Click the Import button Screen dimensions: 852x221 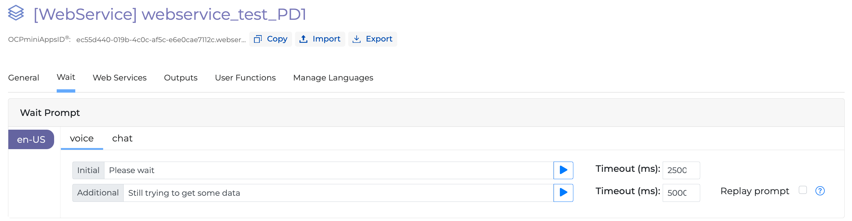(320, 39)
